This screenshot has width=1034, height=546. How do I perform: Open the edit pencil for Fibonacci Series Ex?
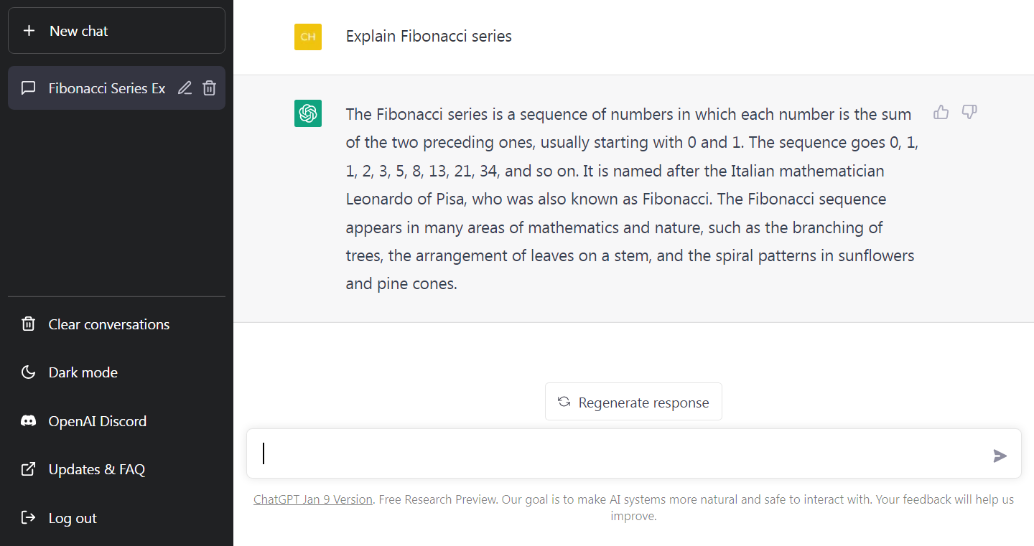coord(185,88)
